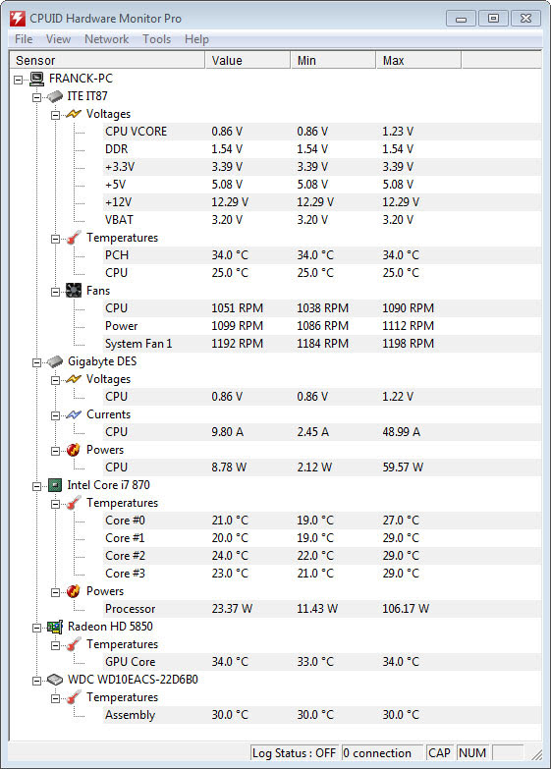Collapse the FRANCK-PC root node
This screenshot has height=769, width=551.
click(18, 80)
